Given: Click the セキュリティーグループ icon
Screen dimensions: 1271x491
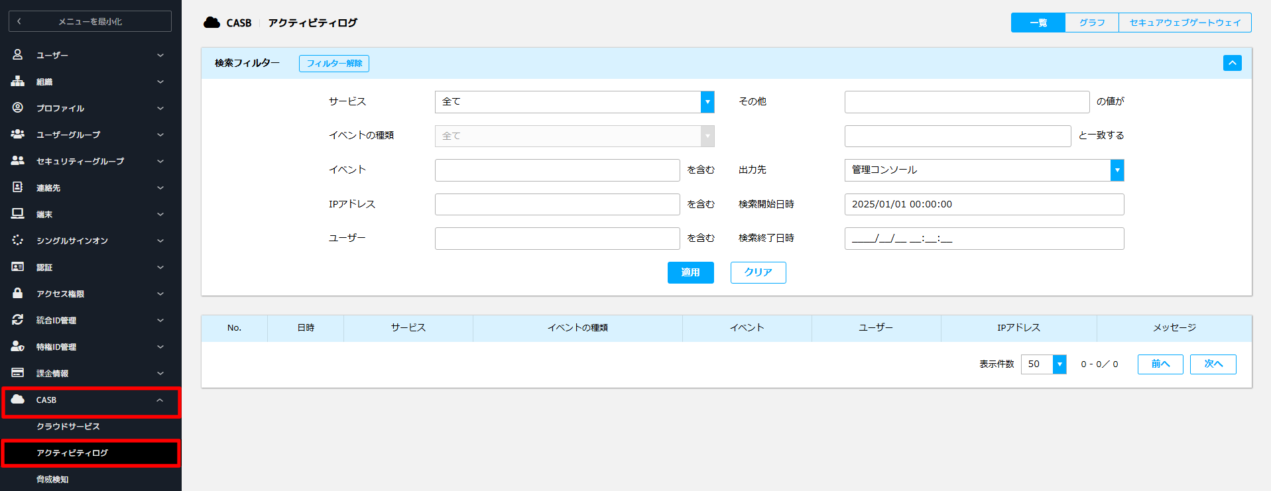Looking at the screenshot, I should click(x=18, y=160).
